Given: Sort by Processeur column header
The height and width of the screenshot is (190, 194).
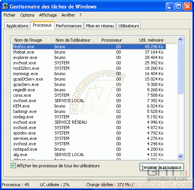Looking at the screenshot, I should pos(109,40).
